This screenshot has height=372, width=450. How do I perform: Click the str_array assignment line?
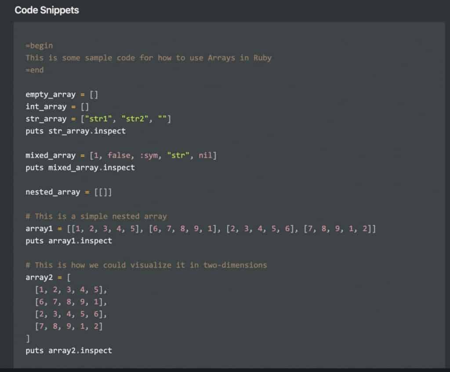98,119
